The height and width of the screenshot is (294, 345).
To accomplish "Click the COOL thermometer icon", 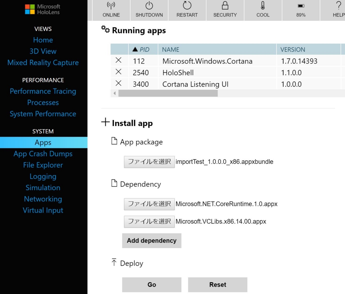I will tap(263, 5).
